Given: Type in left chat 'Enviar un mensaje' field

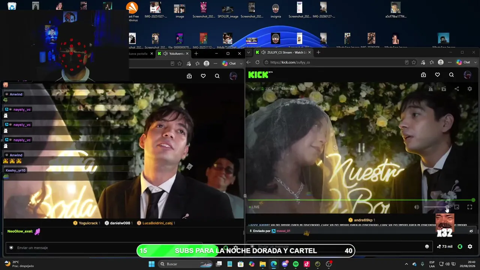Looking at the screenshot, I should coord(103,247).
